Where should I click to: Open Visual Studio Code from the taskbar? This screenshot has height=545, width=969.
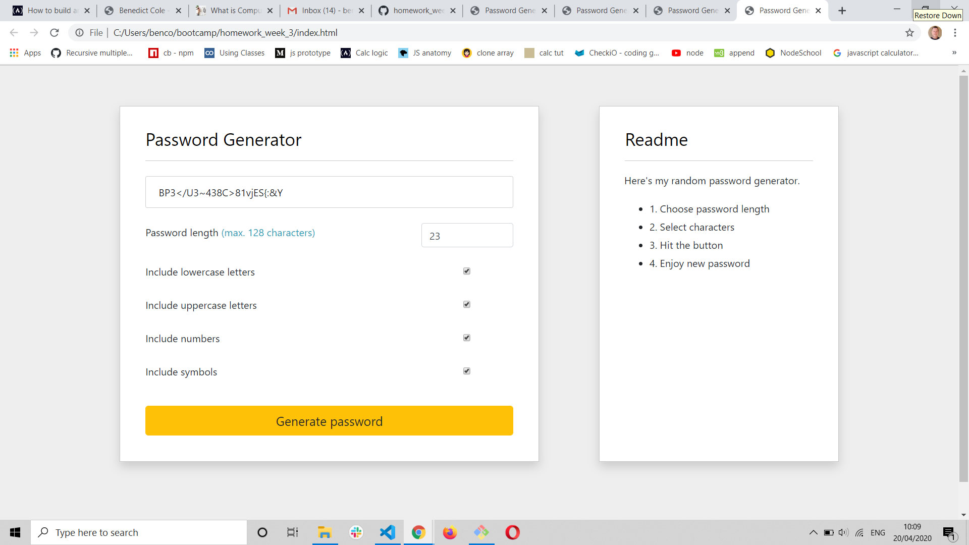click(388, 532)
